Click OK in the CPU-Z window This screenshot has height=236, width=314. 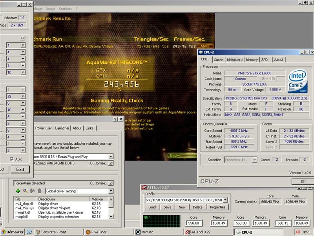coord(303,181)
